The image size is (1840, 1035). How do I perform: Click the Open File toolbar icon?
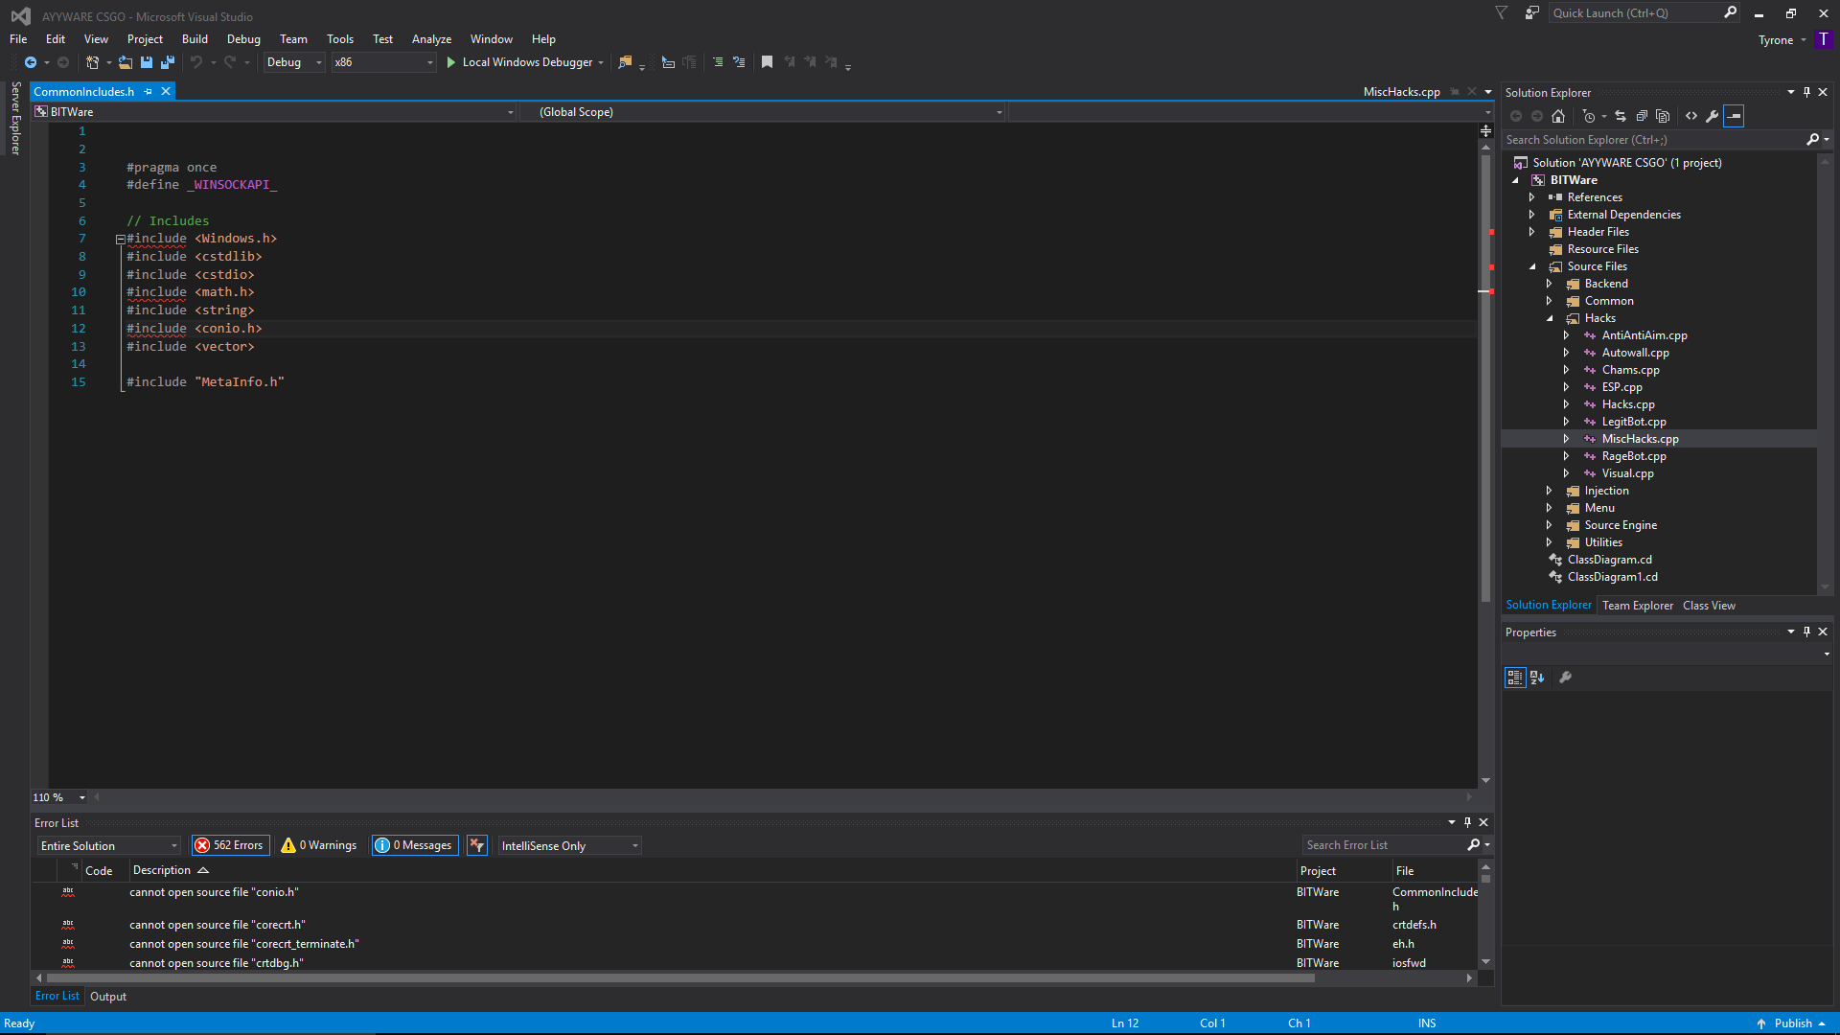[126, 62]
